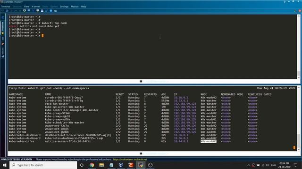Open the X server menu

point(36,7)
